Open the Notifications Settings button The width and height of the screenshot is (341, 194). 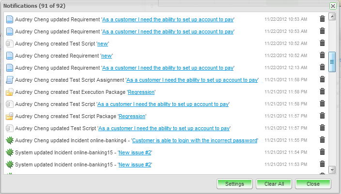[234, 184]
